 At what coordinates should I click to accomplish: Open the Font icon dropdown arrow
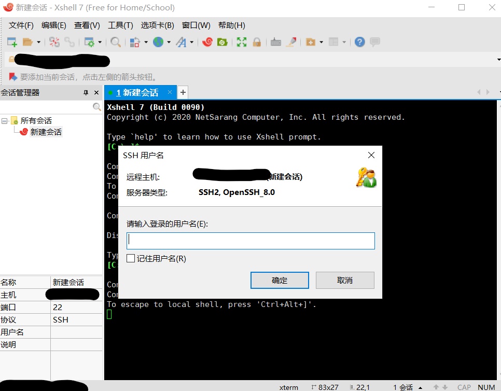[192, 42]
